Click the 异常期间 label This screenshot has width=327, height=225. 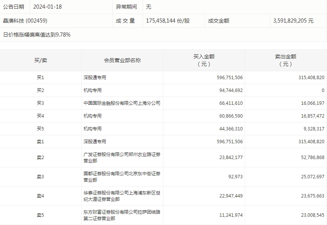(126, 7)
